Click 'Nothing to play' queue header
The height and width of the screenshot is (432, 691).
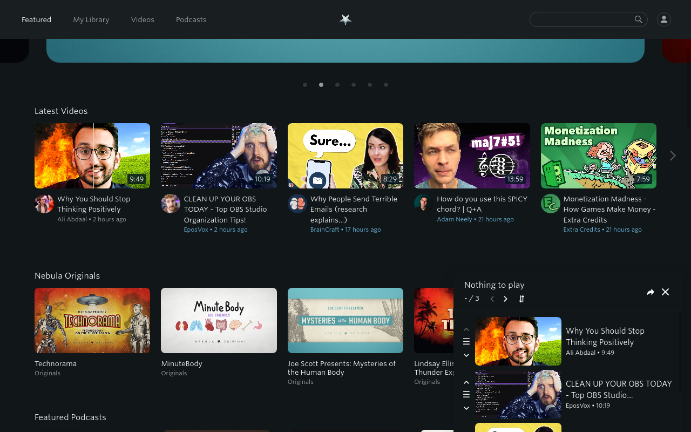[494, 285]
